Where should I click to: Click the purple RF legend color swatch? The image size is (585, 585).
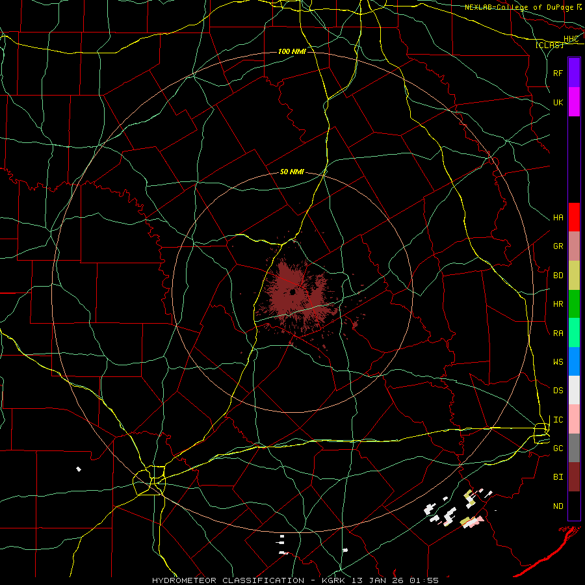coord(574,73)
